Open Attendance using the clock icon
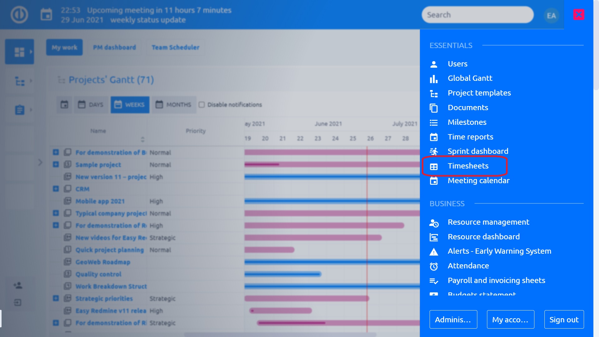The image size is (599, 337). tap(434, 266)
